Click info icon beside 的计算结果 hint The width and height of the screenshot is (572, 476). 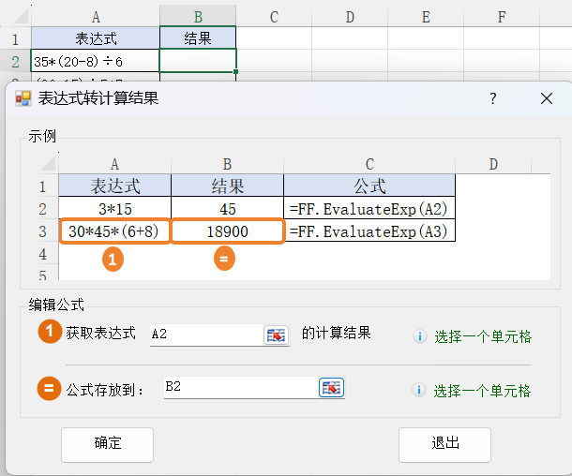click(x=420, y=336)
